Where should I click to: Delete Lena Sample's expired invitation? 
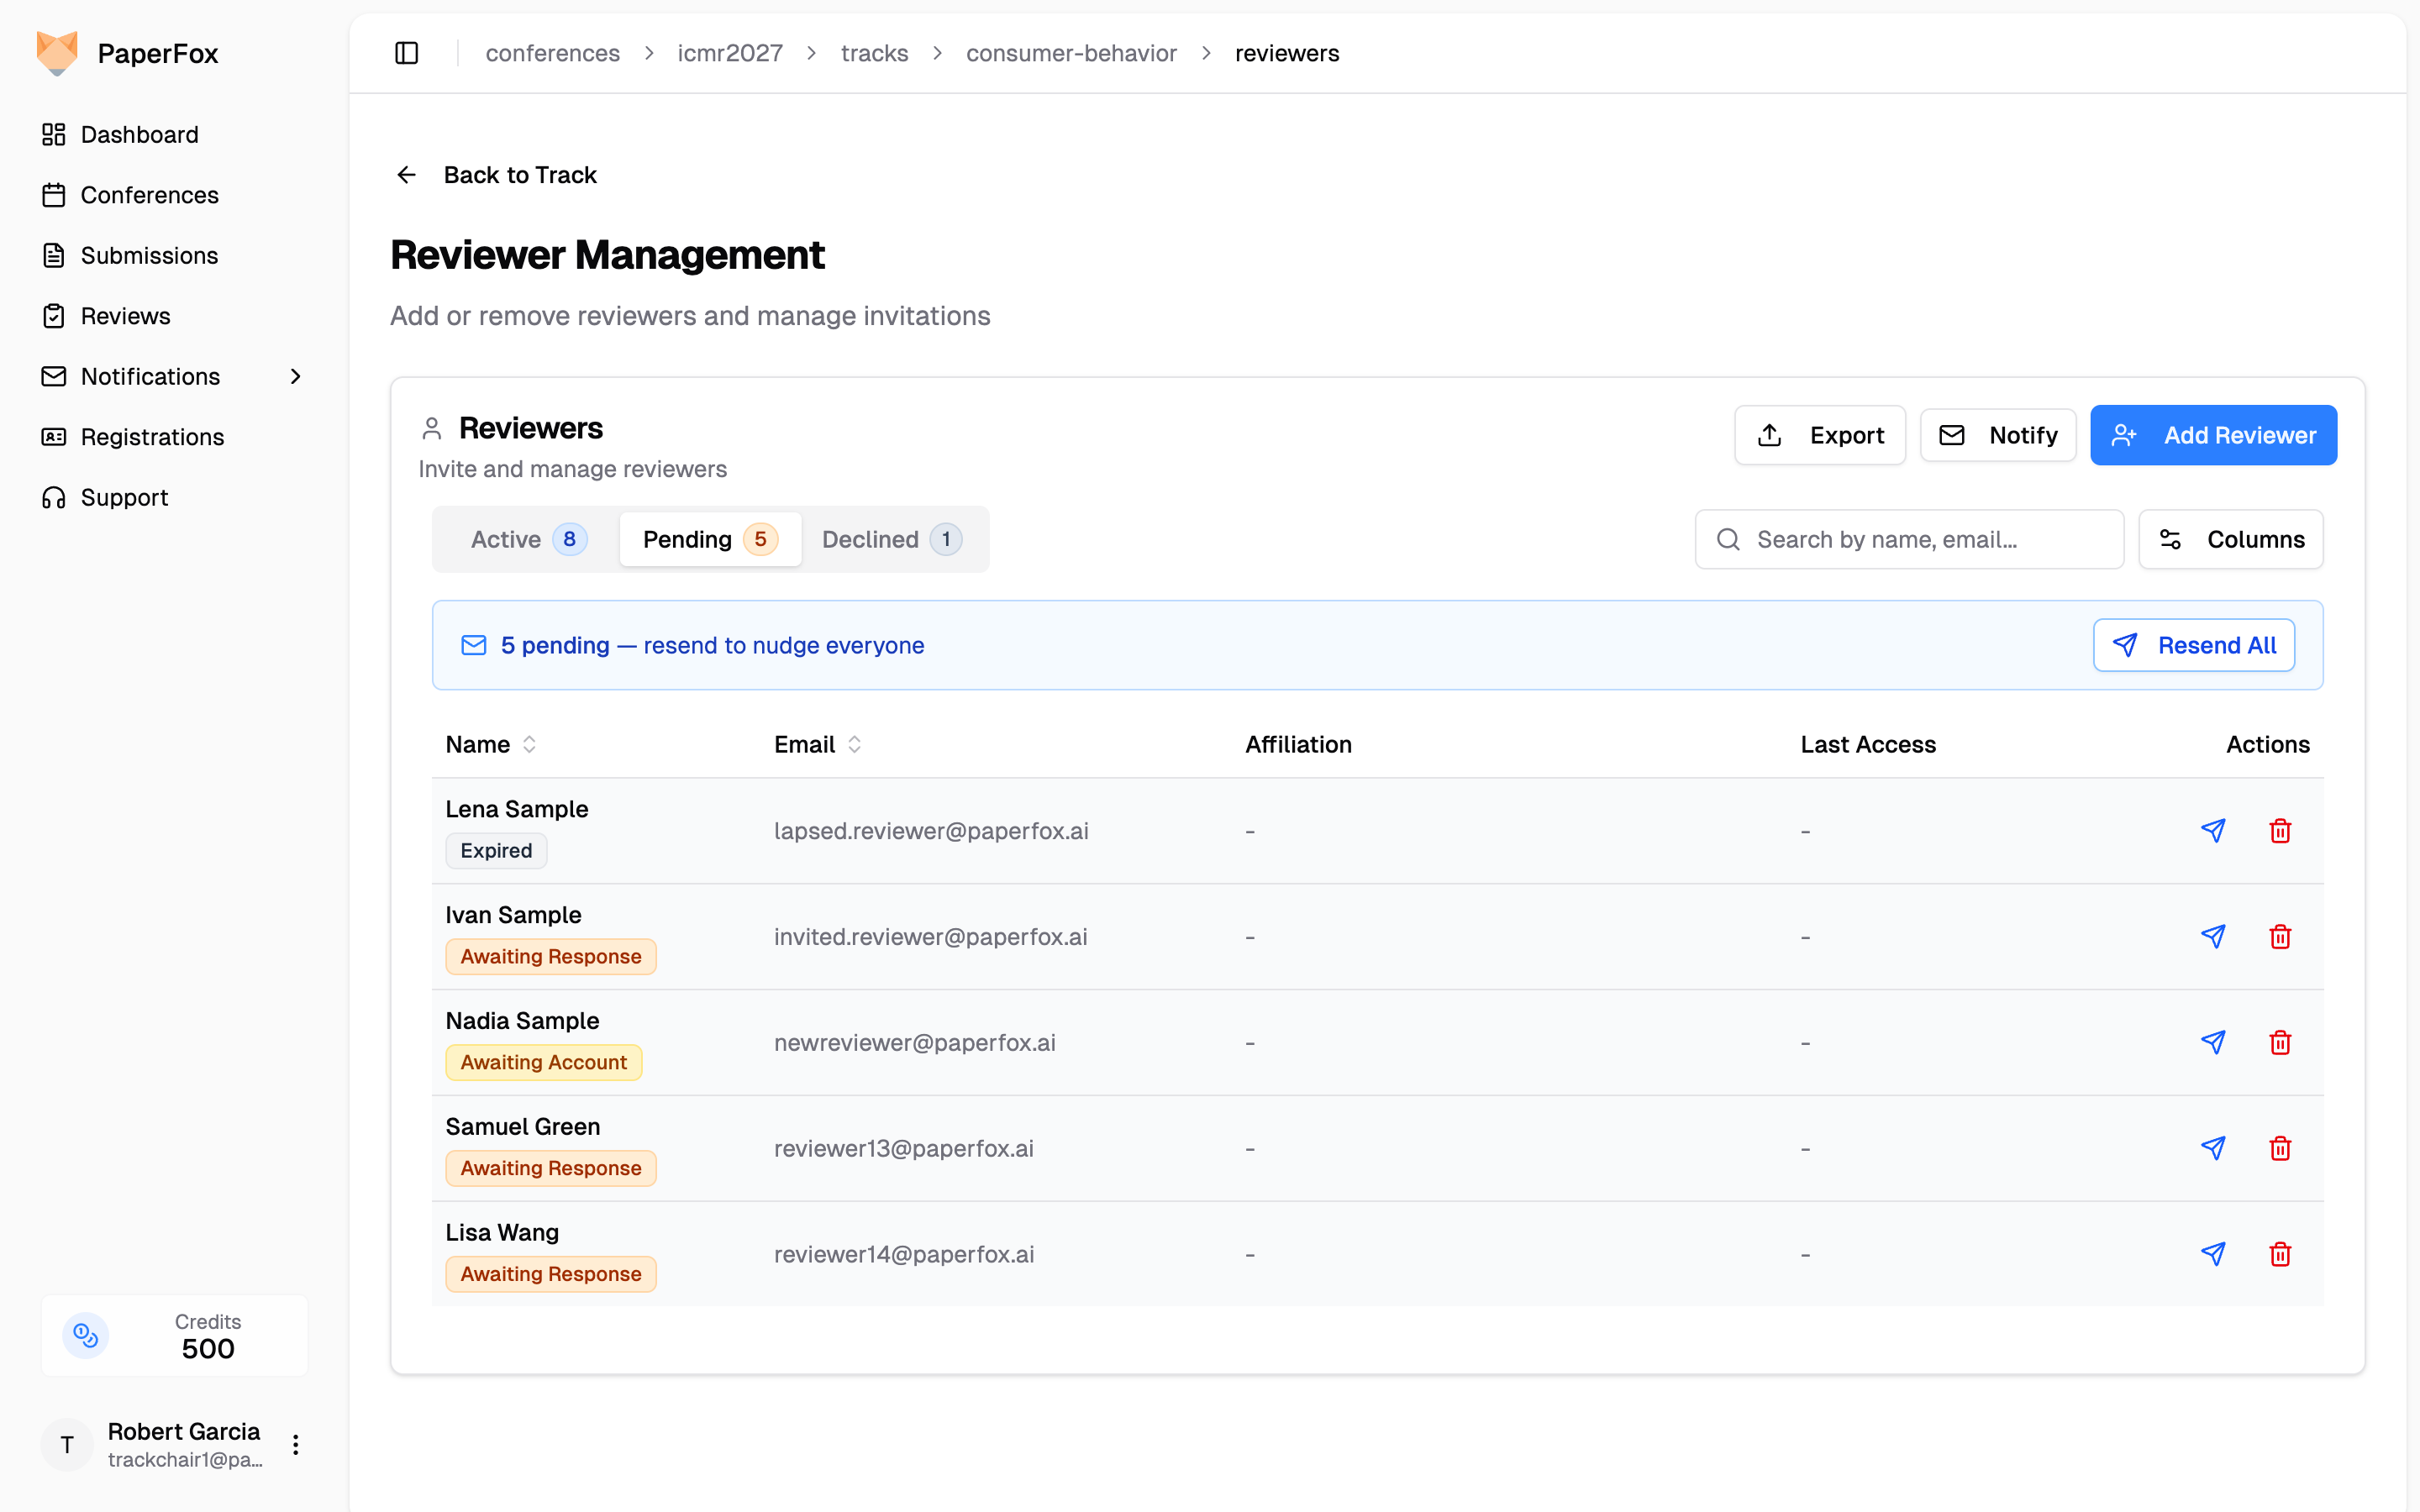(x=2280, y=830)
